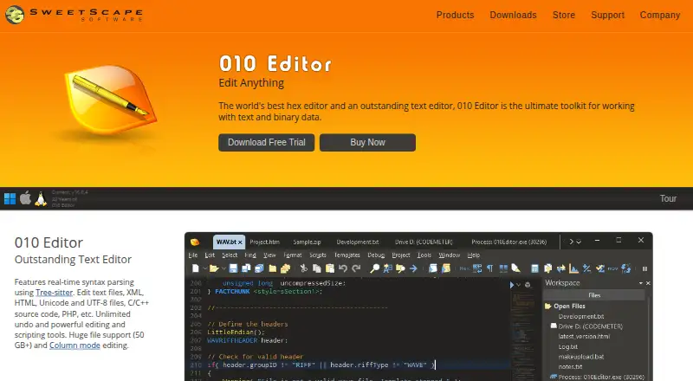Close the Workspace panel with its X
The height and width of the screenshot is (381, 693).
click(648, 283)
